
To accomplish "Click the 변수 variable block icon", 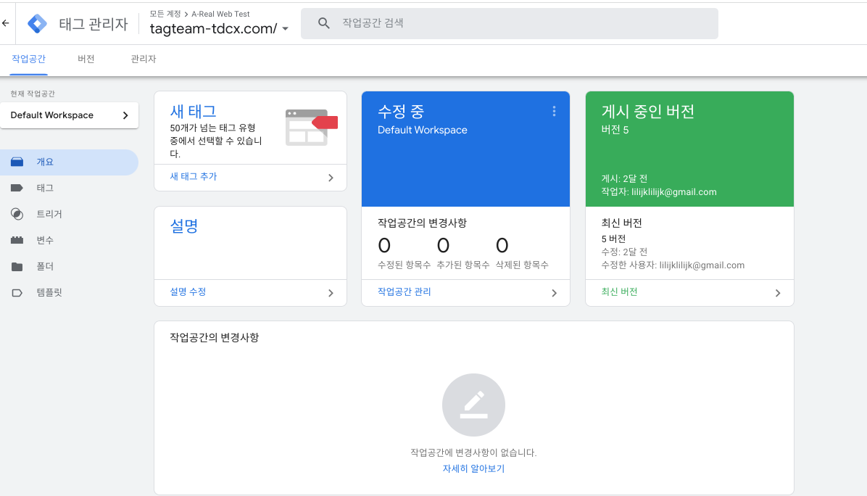I will [17, 240].
